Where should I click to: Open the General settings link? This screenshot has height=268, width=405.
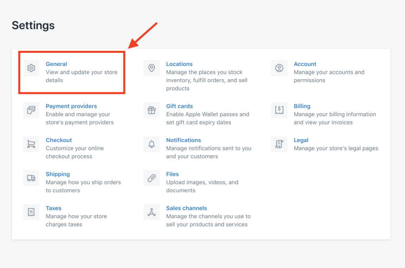pyautogui.click(x=56, y=64)
